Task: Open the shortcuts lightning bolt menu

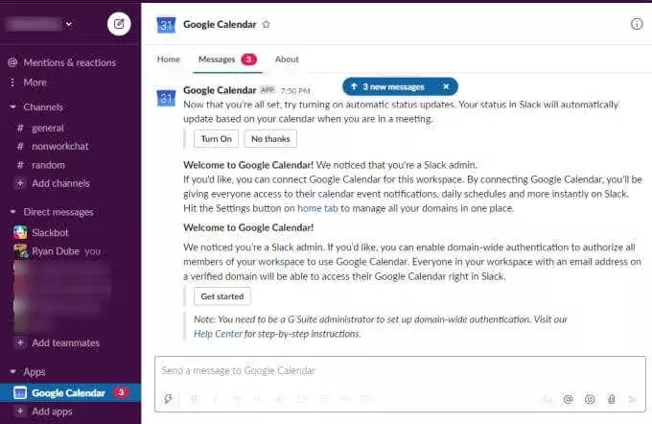Action: click(168, 399)
